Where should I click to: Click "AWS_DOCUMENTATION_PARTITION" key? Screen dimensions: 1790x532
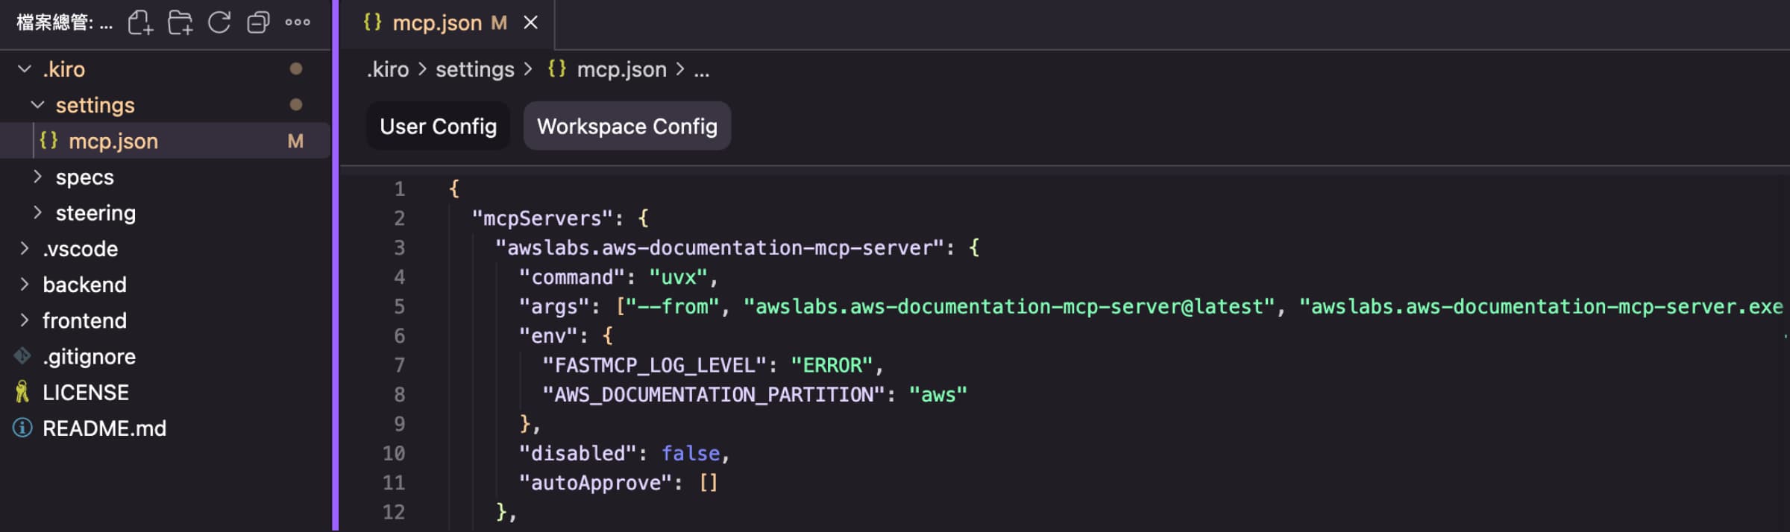[714, 394]
